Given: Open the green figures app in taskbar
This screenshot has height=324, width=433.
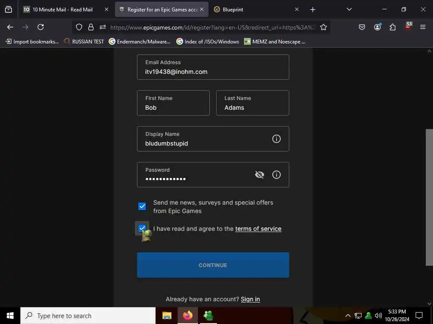Looking at the screenshot, I should [208, 316].
